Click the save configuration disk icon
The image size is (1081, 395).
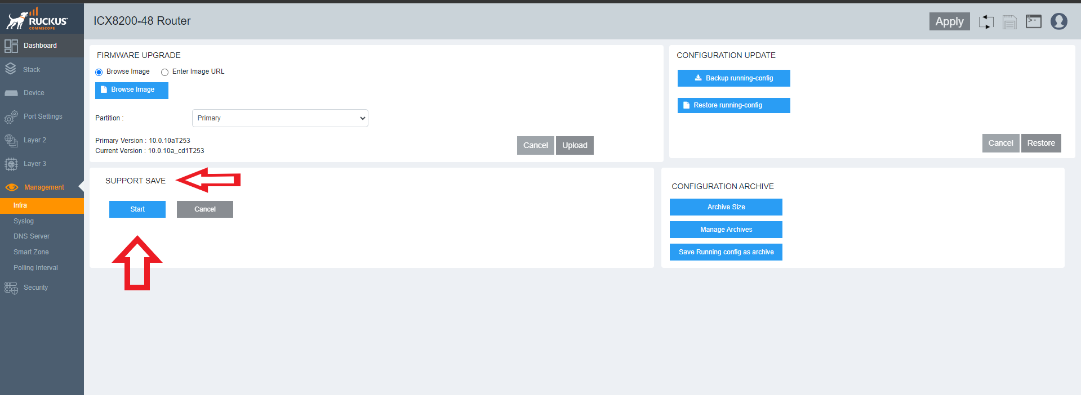[x=1009, y=22]
